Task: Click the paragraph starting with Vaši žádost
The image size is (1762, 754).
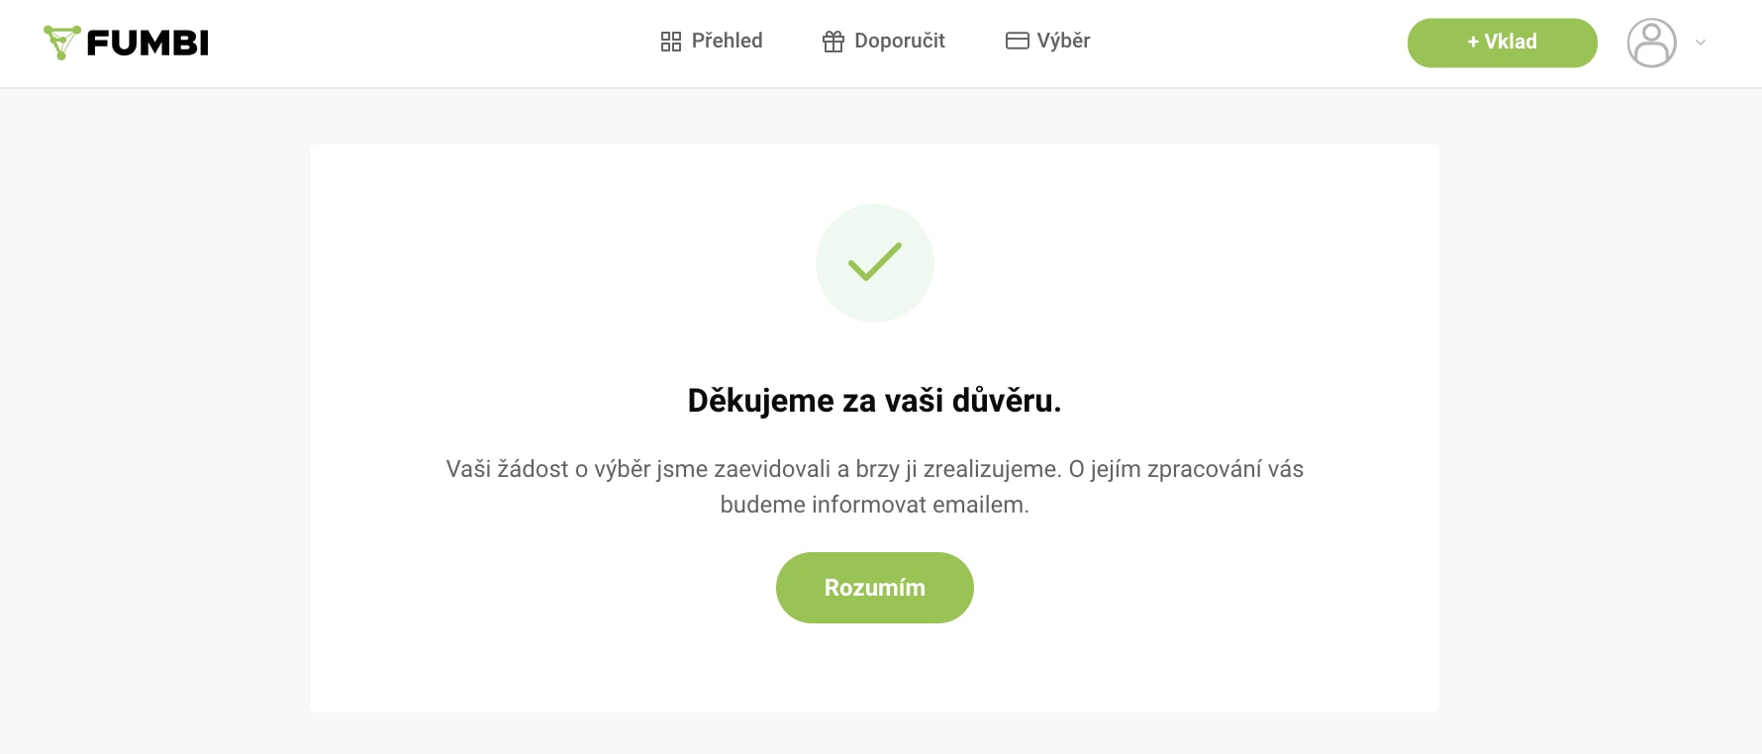Action: (875, 469)
